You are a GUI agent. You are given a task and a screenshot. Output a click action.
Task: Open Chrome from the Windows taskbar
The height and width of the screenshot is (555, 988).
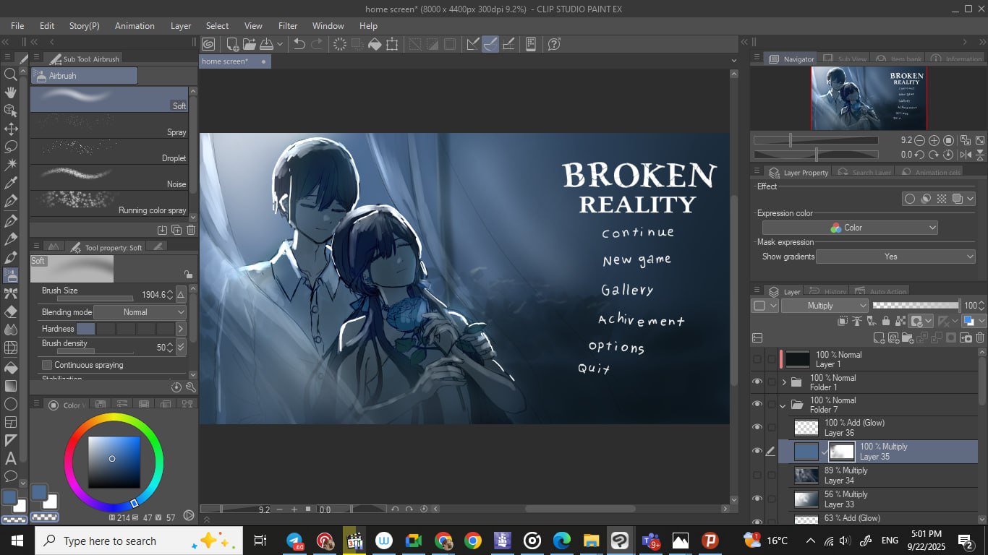click(473, 541)
